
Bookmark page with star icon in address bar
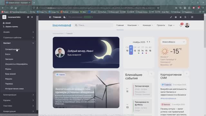point(158,8)
